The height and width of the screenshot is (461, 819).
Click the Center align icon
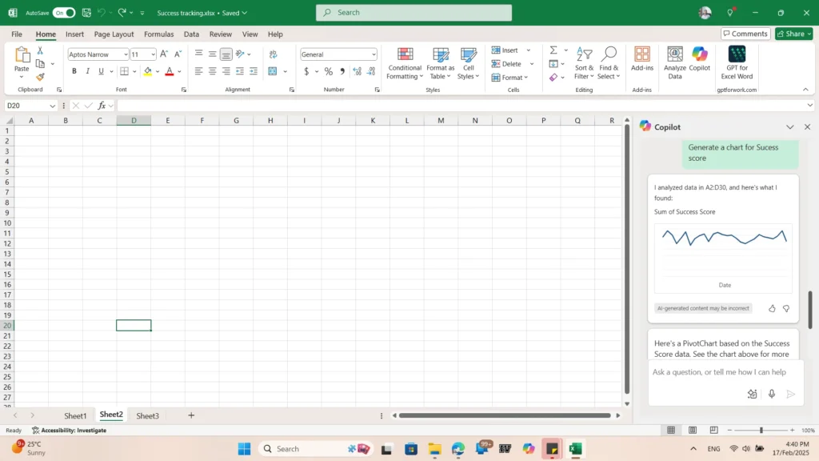click(x=212, y=71)
